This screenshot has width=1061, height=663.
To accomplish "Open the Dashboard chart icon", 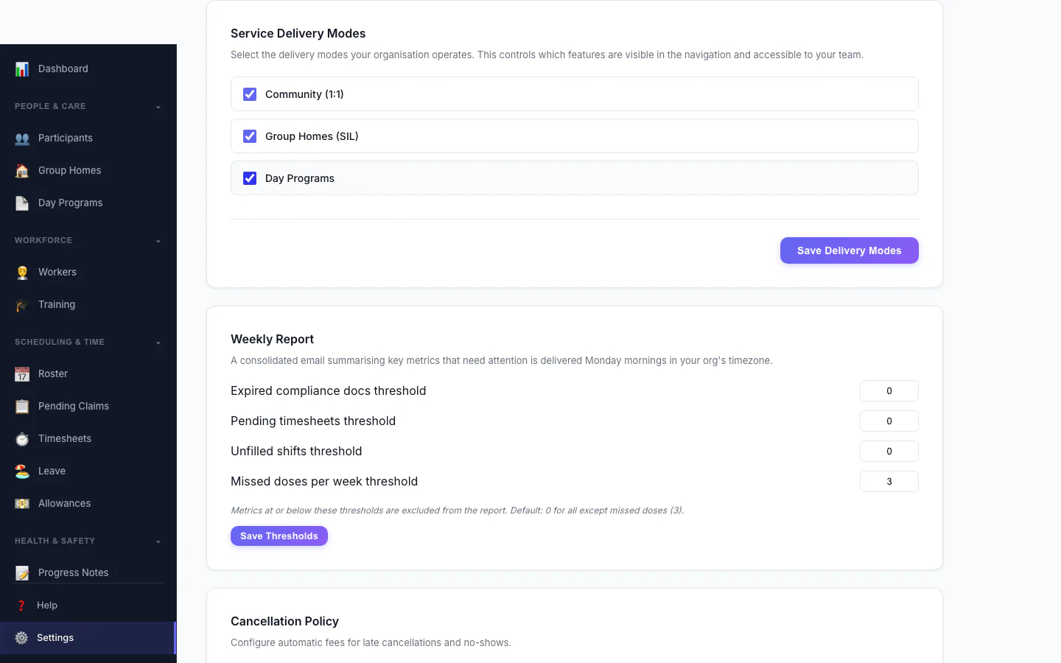I will [x=22, y=69].
